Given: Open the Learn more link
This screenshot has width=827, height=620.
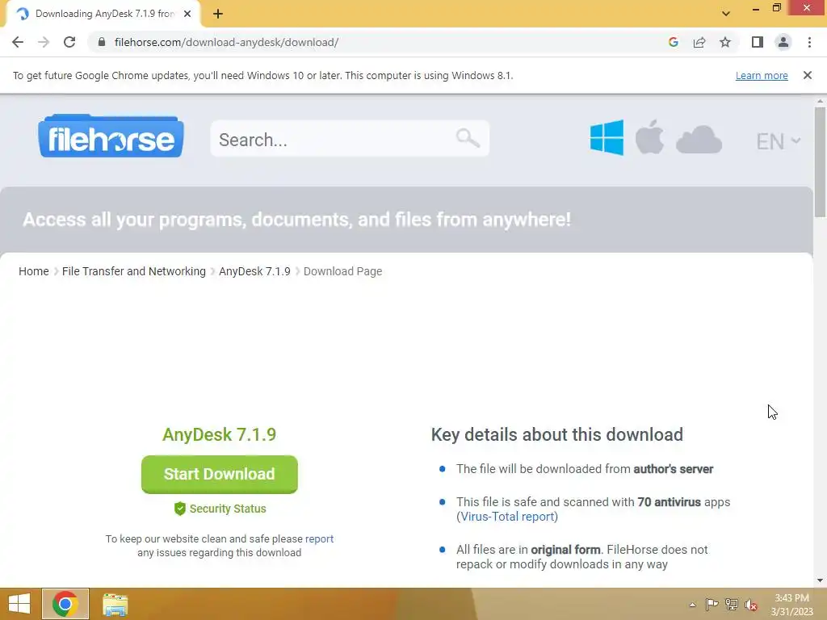Looking at the screenshot, I should click(762, 75).
